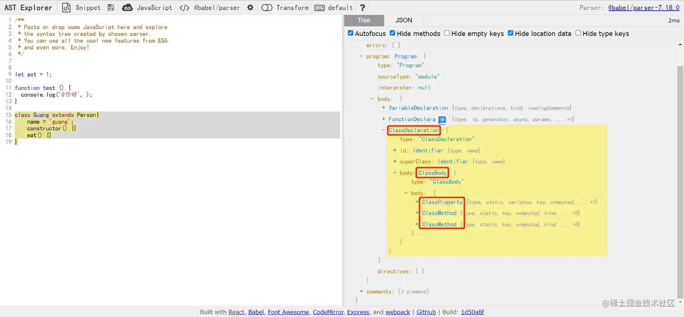Image resolution: width=684 pixels, height=317 pixels.
Task: Click code line 'let ast = 1;'
Action: pyautogui.click(x=33, y=75)
